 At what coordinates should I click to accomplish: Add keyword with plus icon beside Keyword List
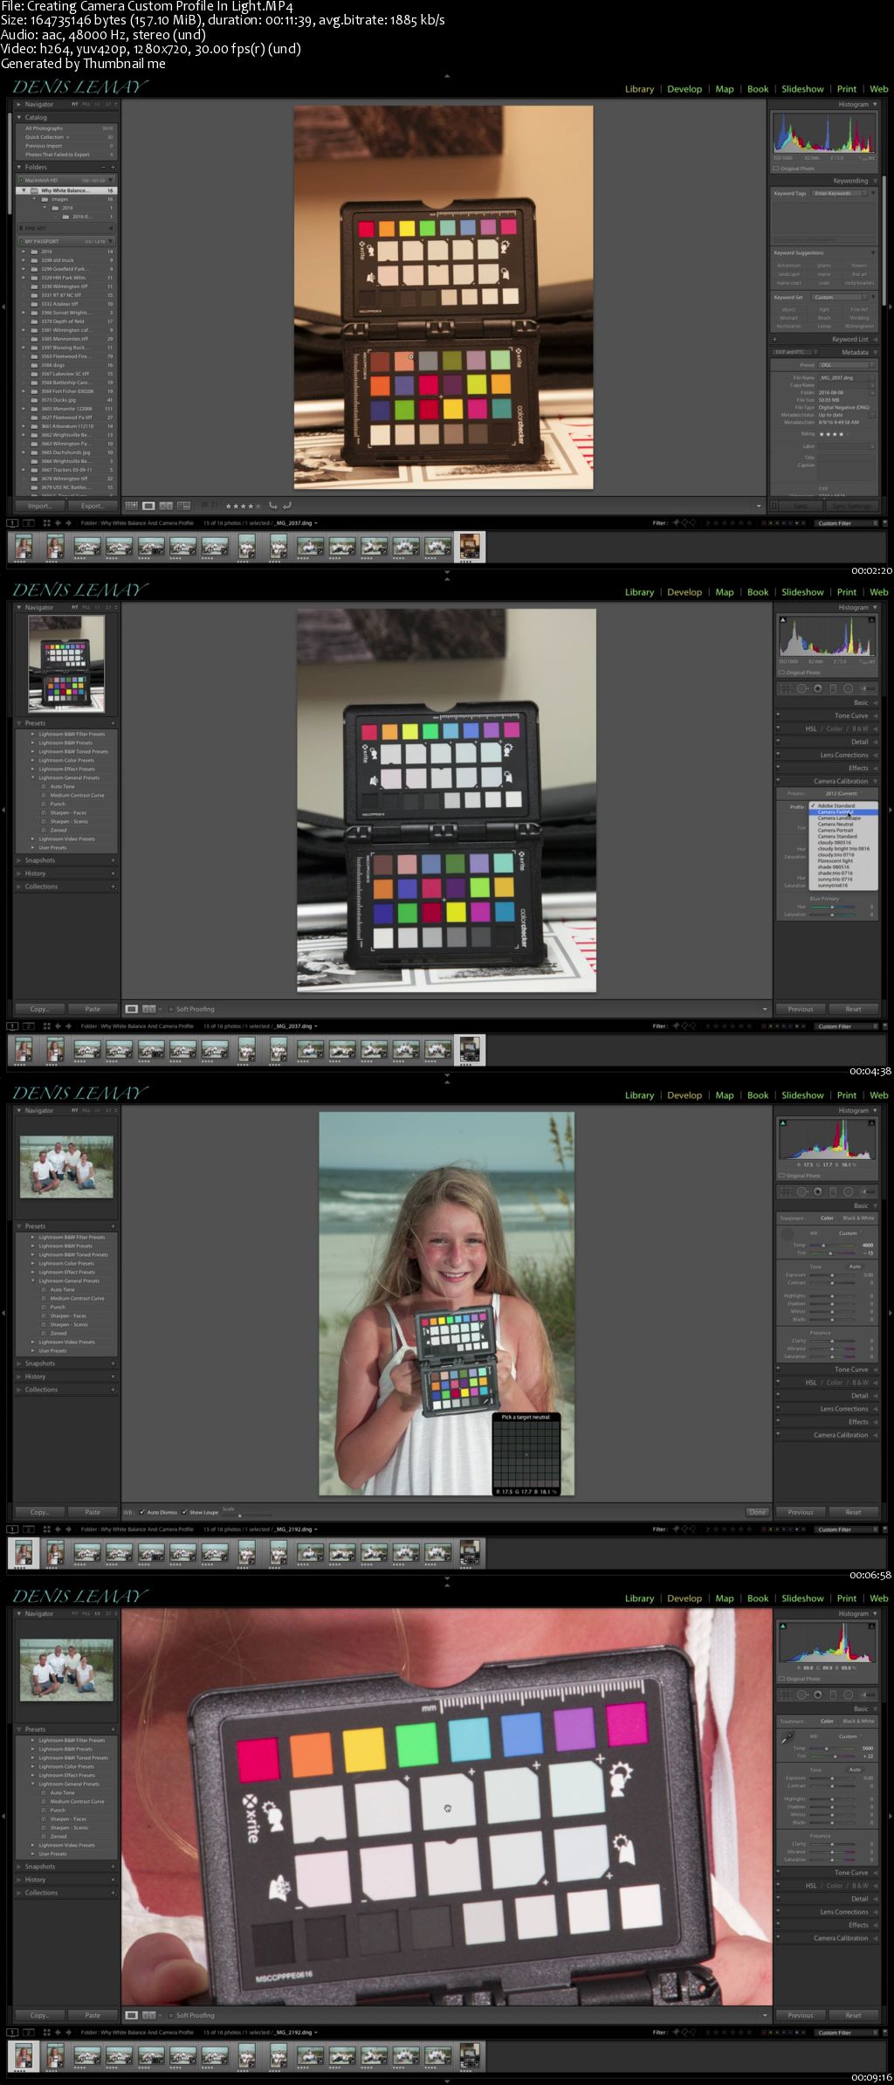tap(774, 339)
